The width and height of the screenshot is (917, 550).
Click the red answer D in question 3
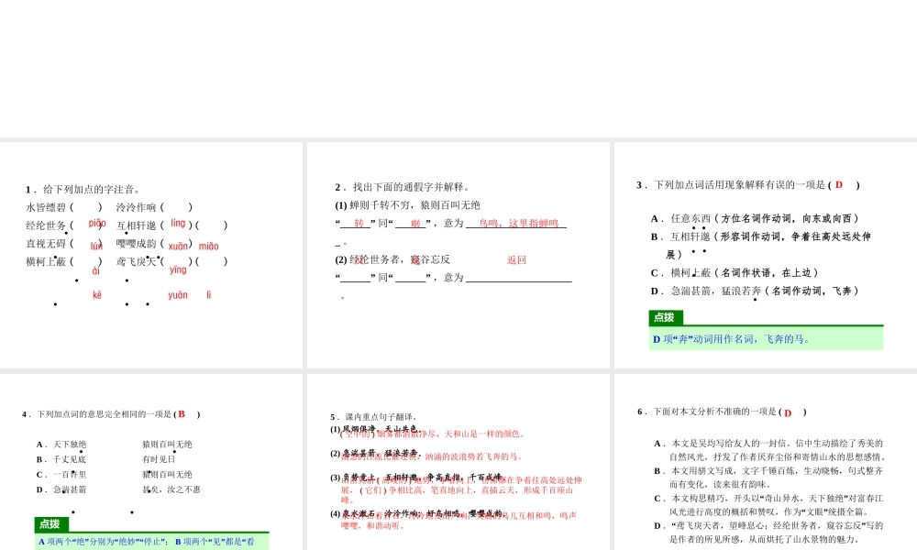pos(838,185)
